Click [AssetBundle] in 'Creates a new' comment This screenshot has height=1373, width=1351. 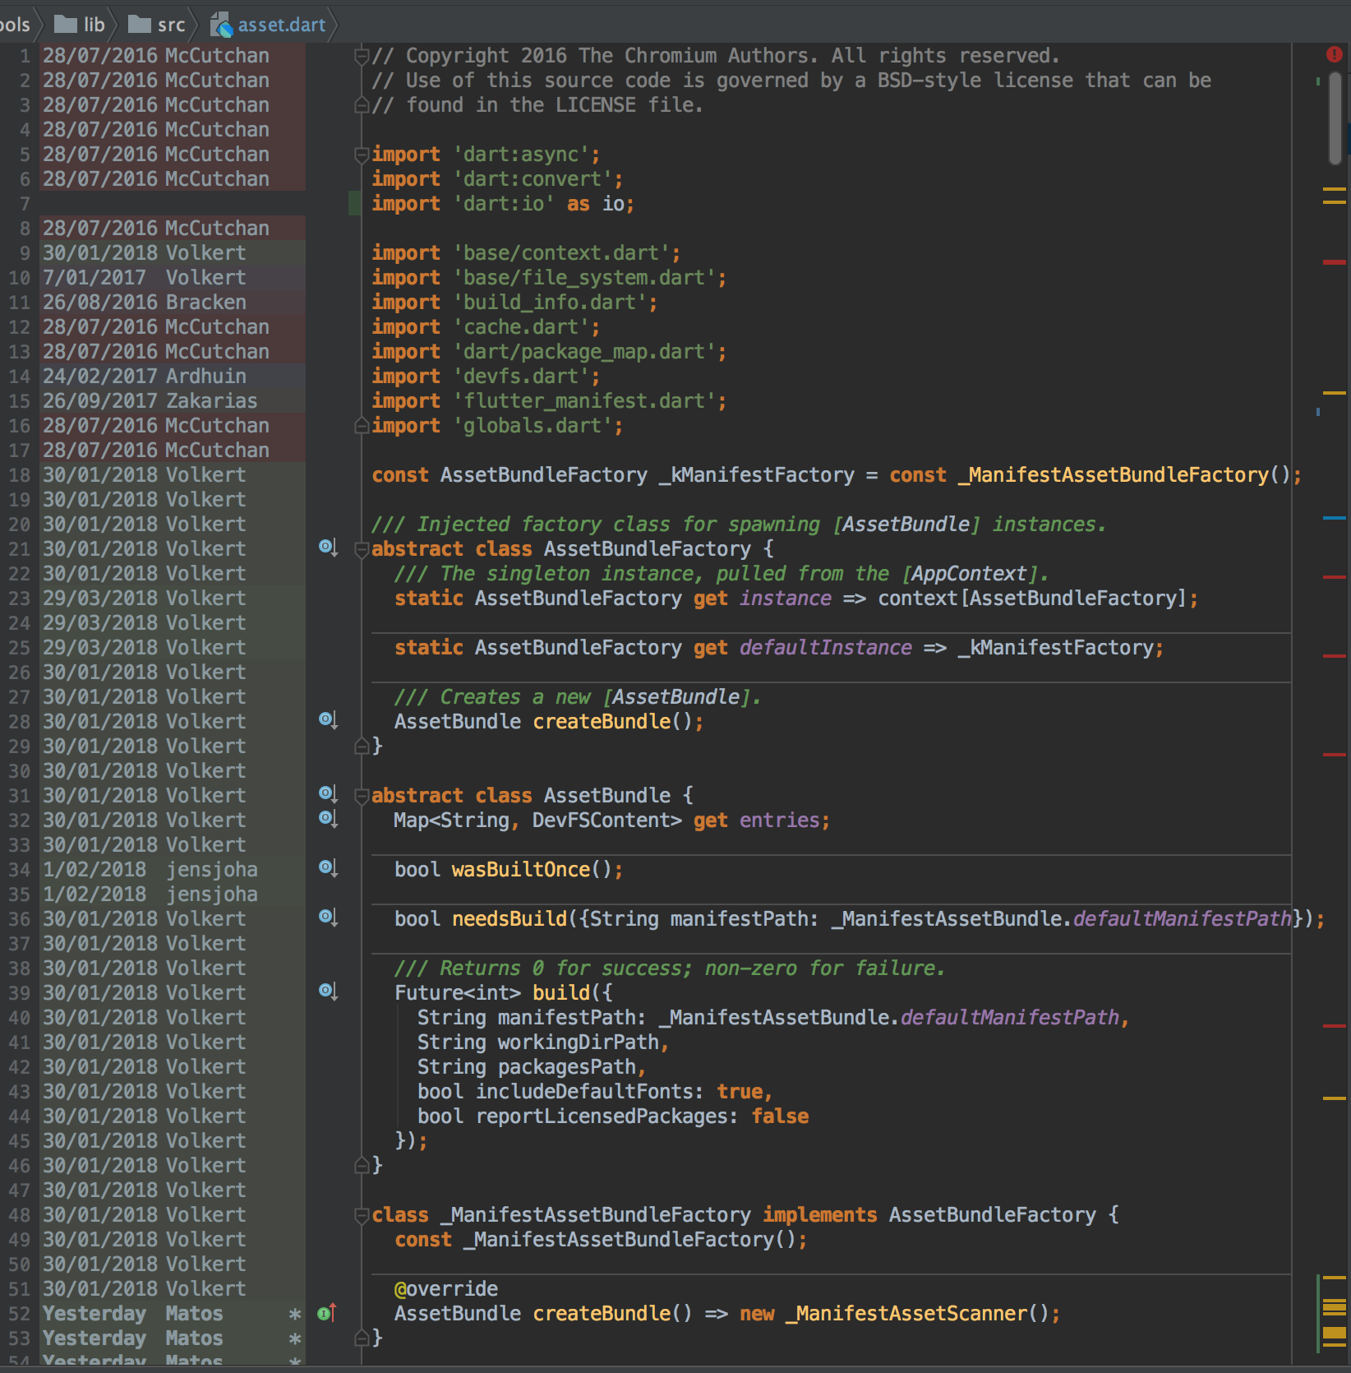tap(675, 697)
